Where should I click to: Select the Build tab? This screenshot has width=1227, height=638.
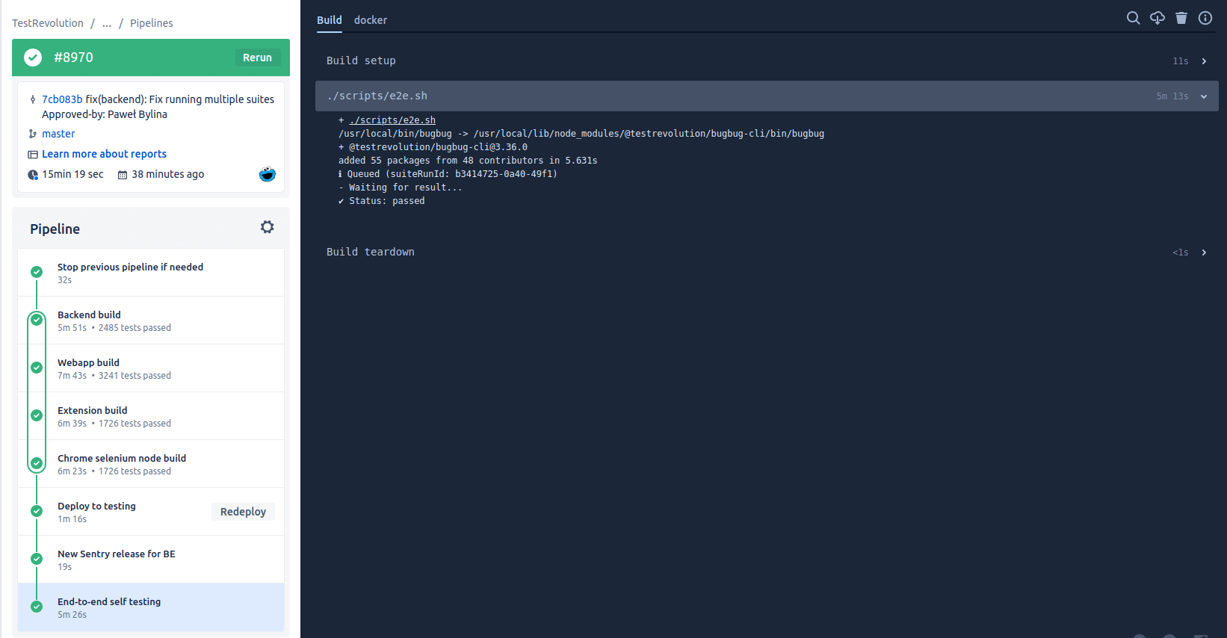[x=329, y=20]
